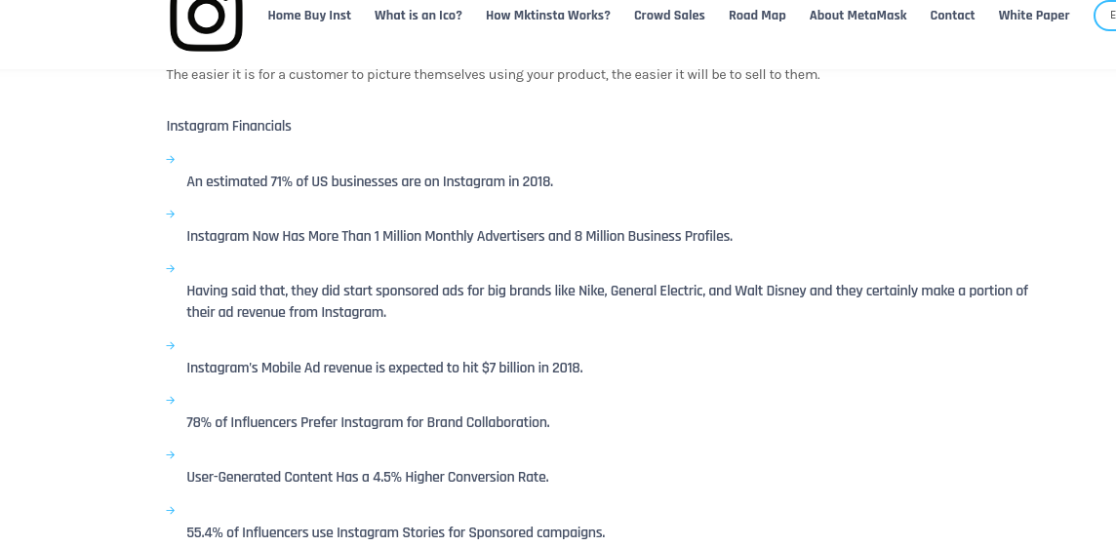Viewport: 1116px width, 547px height.
Task: Click the Instagram camera logo
Action: (207, 25)
